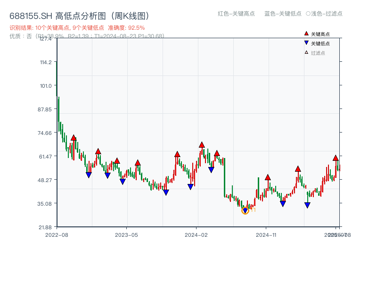Click the blue triangle icon in 关键低点 legend
The width and height of the screenshot is (377, 283).
pos(306,43)
